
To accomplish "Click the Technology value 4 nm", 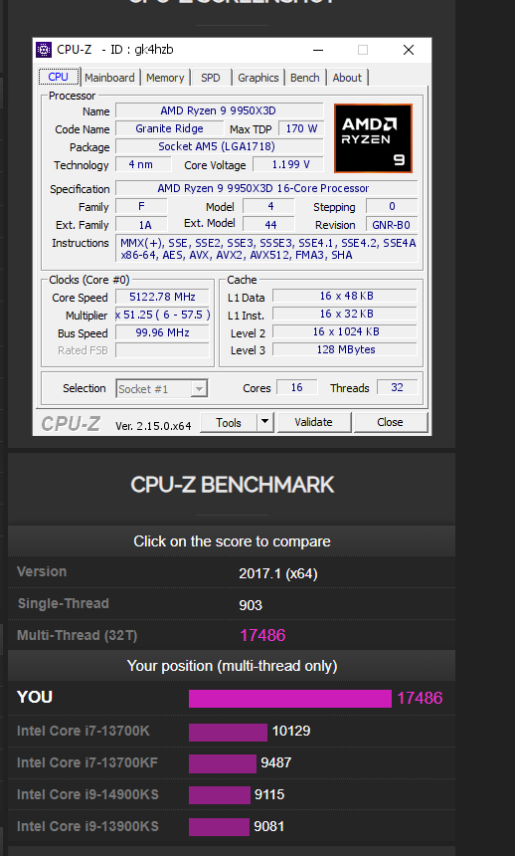I will (143, 165).
